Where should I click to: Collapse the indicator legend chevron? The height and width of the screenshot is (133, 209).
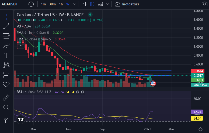[x=20, y=46]
